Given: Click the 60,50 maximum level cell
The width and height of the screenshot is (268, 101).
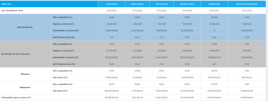Looking at the screenshot, I should coord(111,84).
